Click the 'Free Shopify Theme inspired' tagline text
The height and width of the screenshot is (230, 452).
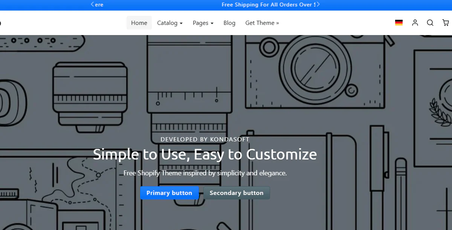(205, 173)
